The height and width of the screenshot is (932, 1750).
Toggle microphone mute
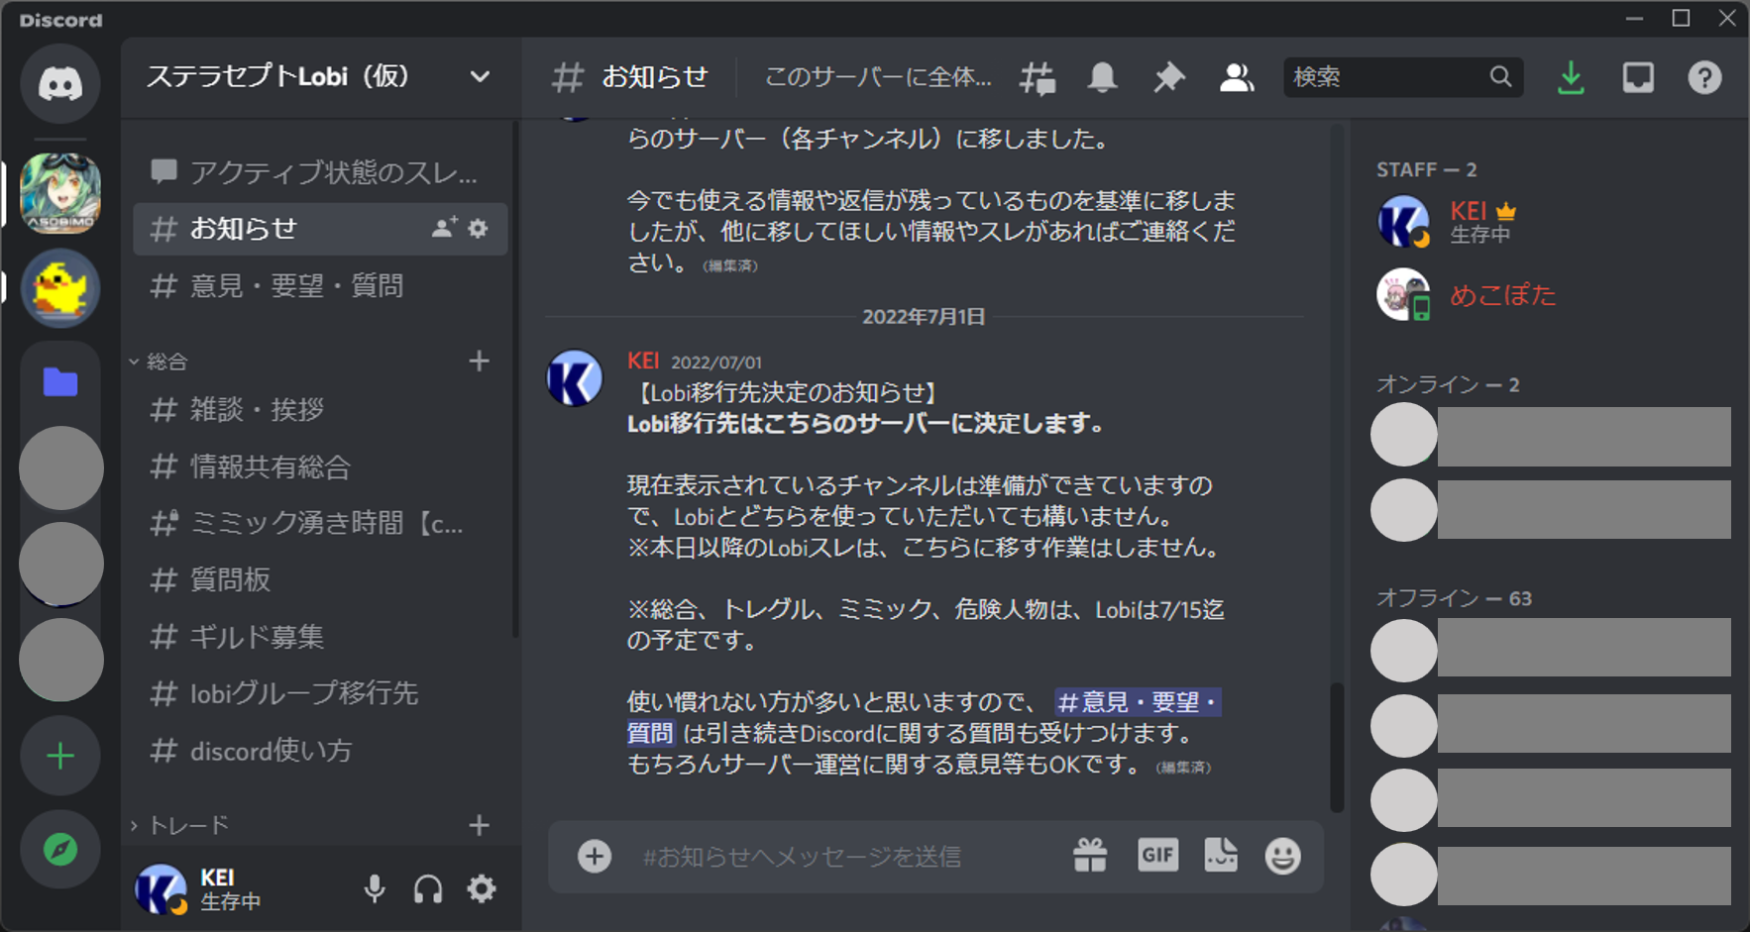tap(375, 888)
